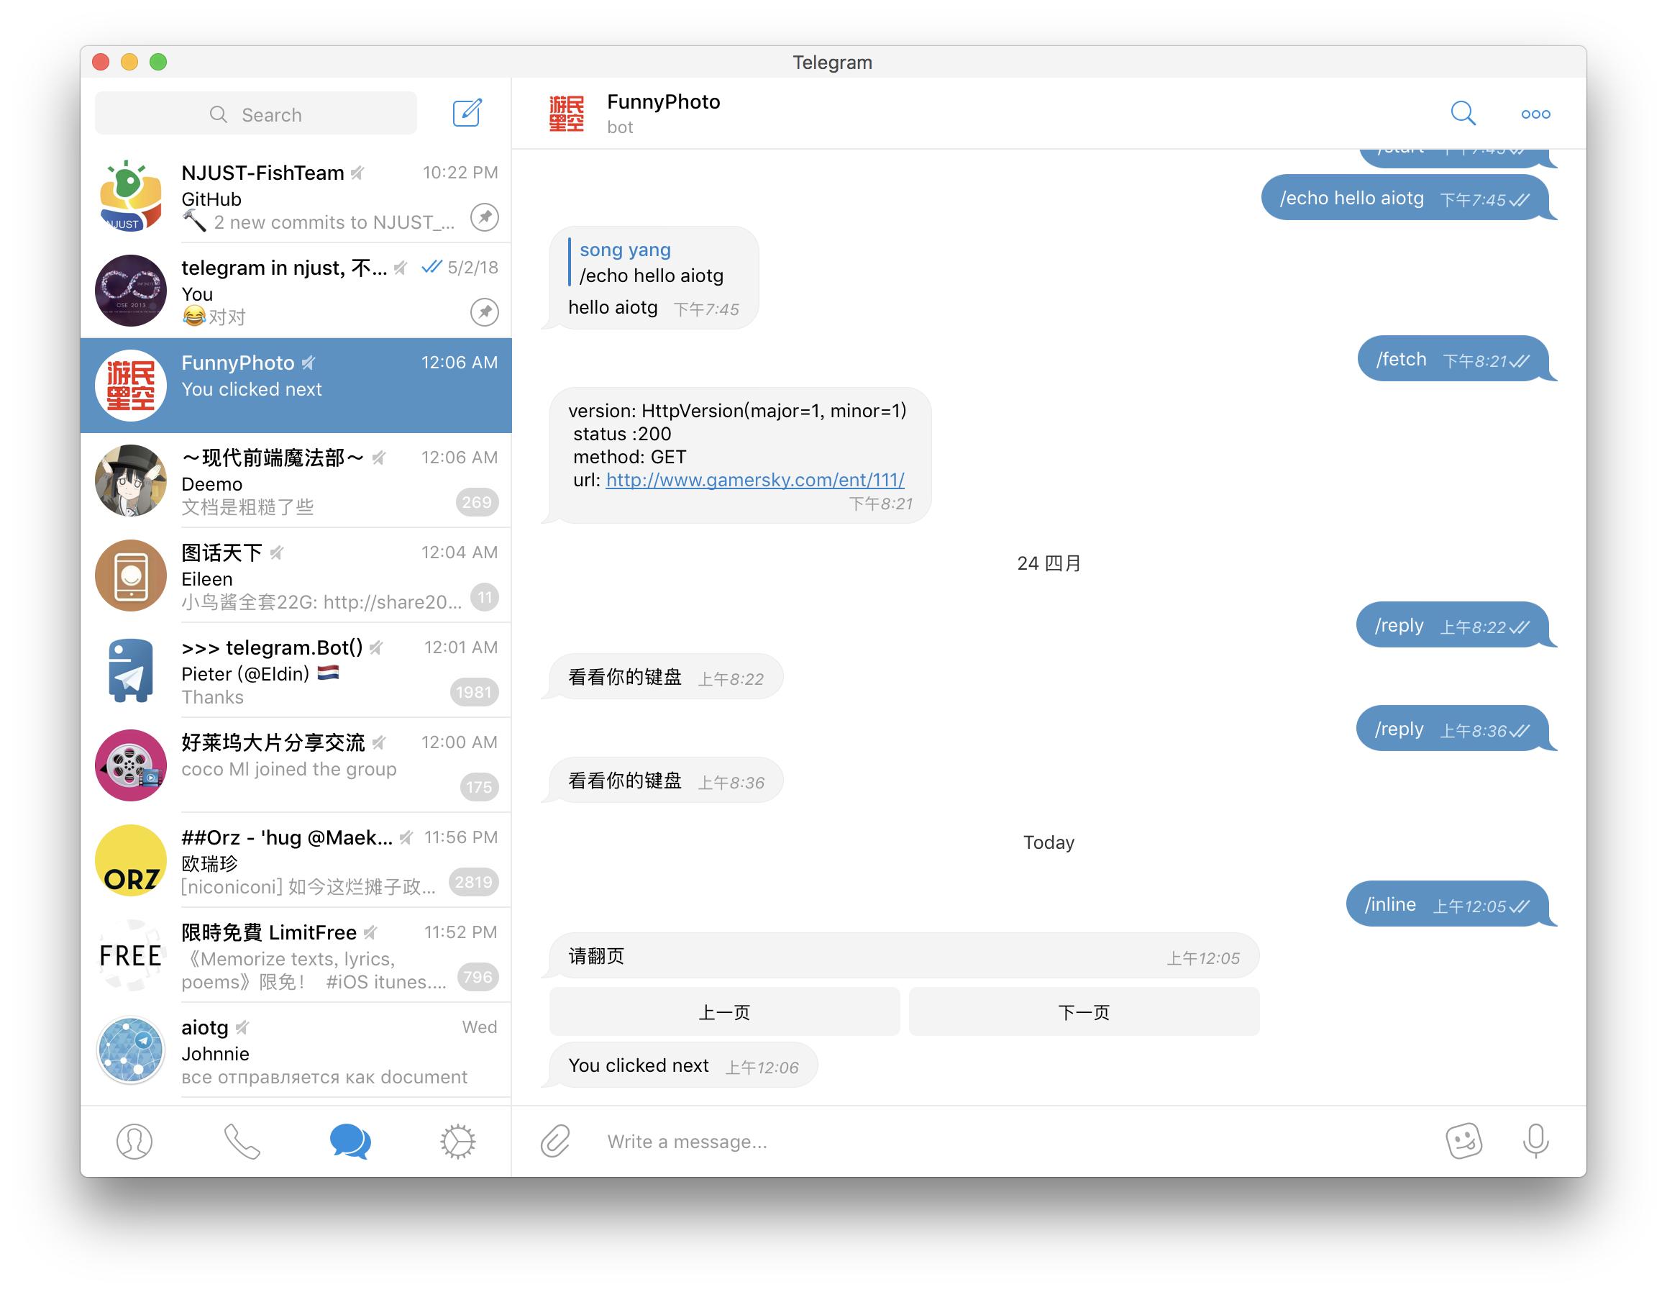Select the attachment paperclip icon
The height and width of the screenshot is (1292, 1667).
pos(554,1139)
